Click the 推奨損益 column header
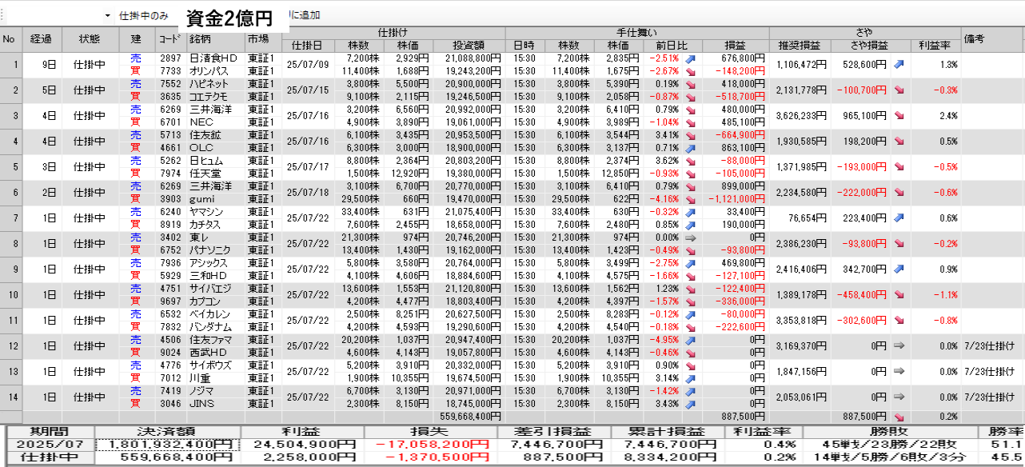This screenshot has height=467, width=1025. tap(799, 46)
